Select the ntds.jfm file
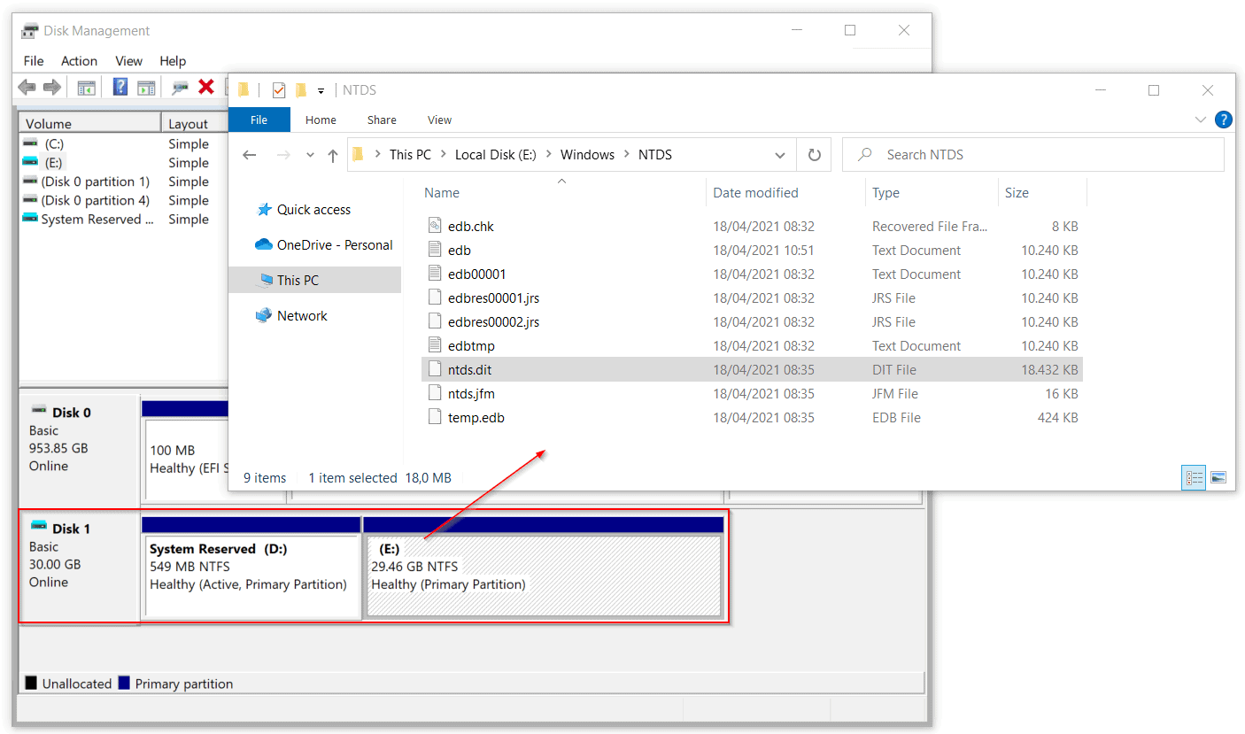1245x734 pixels. click(752, 394)
